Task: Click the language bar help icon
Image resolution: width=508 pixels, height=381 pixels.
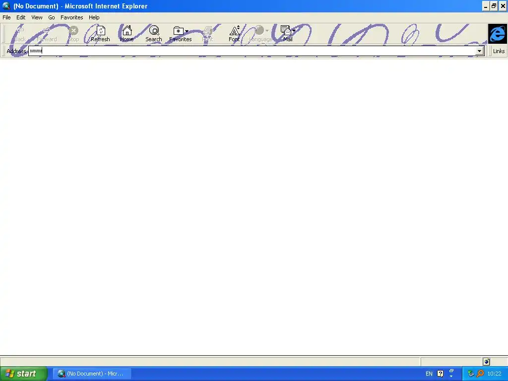Action: (441, 374)
